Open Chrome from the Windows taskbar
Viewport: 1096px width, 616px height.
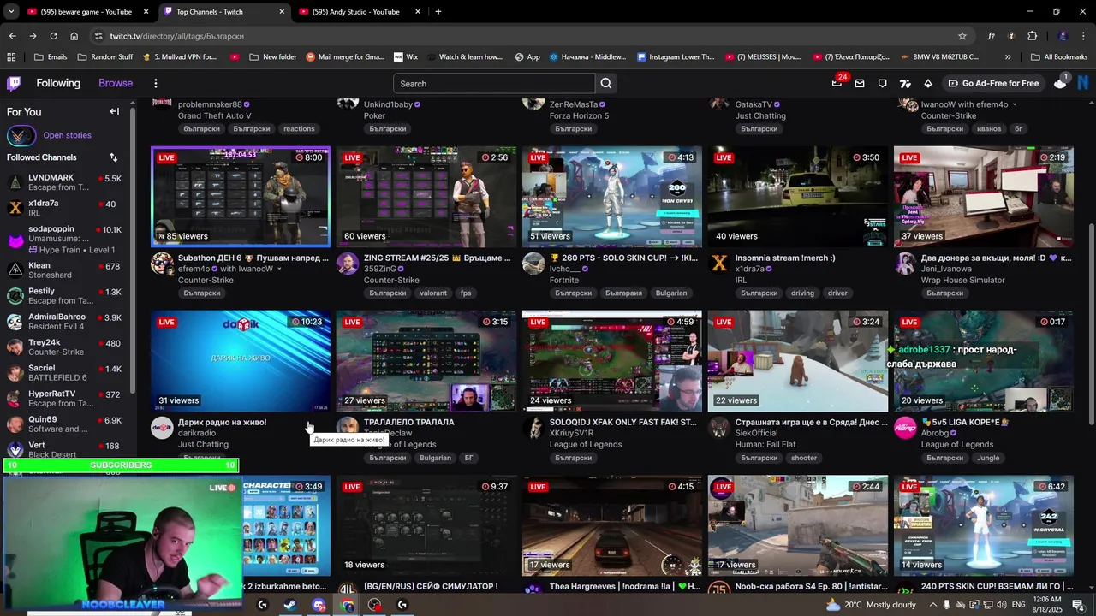pos(347,605)
